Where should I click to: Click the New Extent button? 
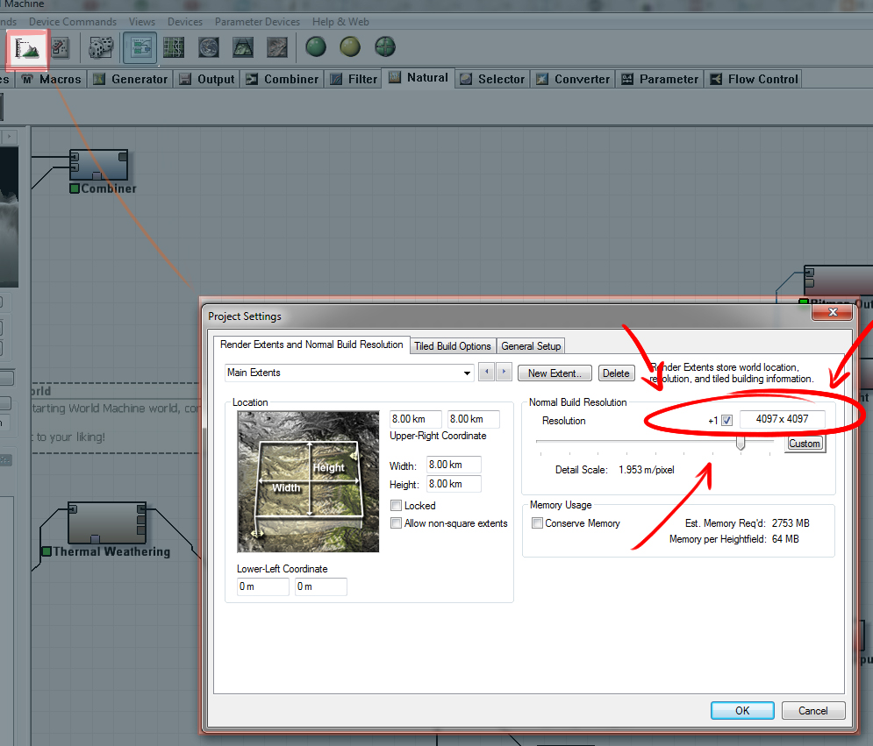pyautogui.click(x=554, y=373)
